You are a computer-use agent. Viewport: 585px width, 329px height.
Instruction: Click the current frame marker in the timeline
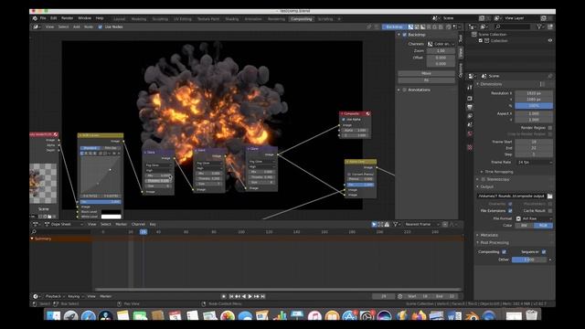pyautogui.click(x=144, y=232)
